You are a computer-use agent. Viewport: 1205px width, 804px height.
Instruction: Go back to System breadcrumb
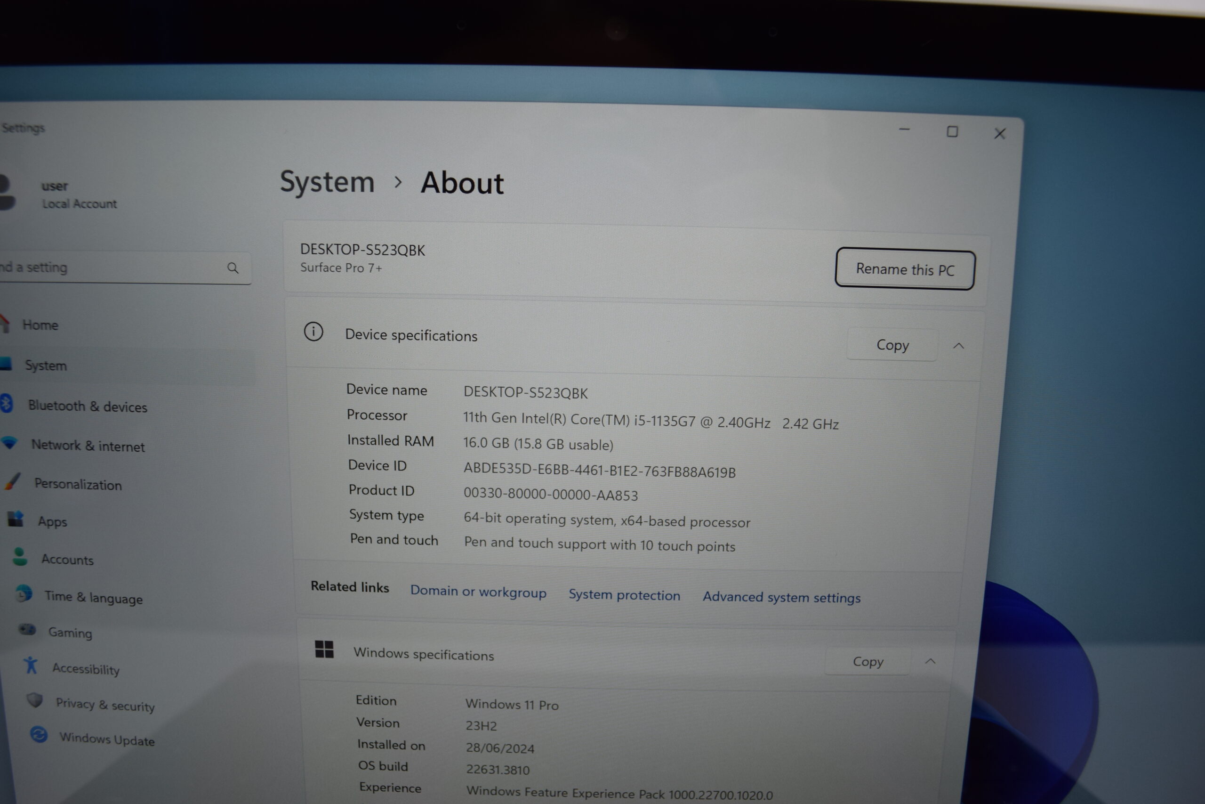(x=327, y=181)
